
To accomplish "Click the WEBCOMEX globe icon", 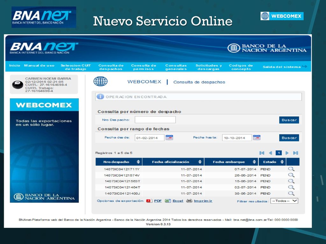I will click(x=100, y=81).
